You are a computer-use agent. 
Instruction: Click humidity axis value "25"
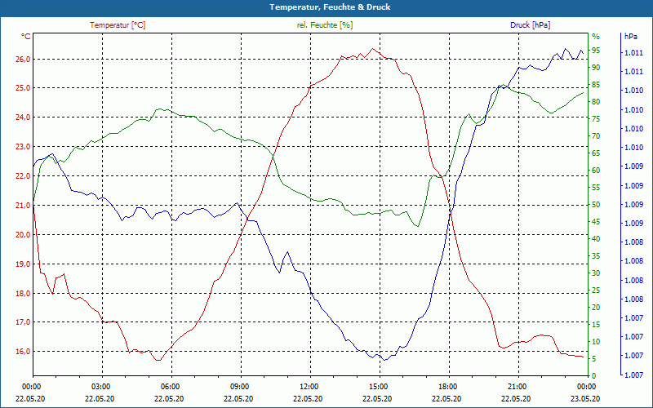(596, 290)
